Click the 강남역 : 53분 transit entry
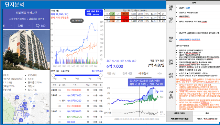 [184, 8]
